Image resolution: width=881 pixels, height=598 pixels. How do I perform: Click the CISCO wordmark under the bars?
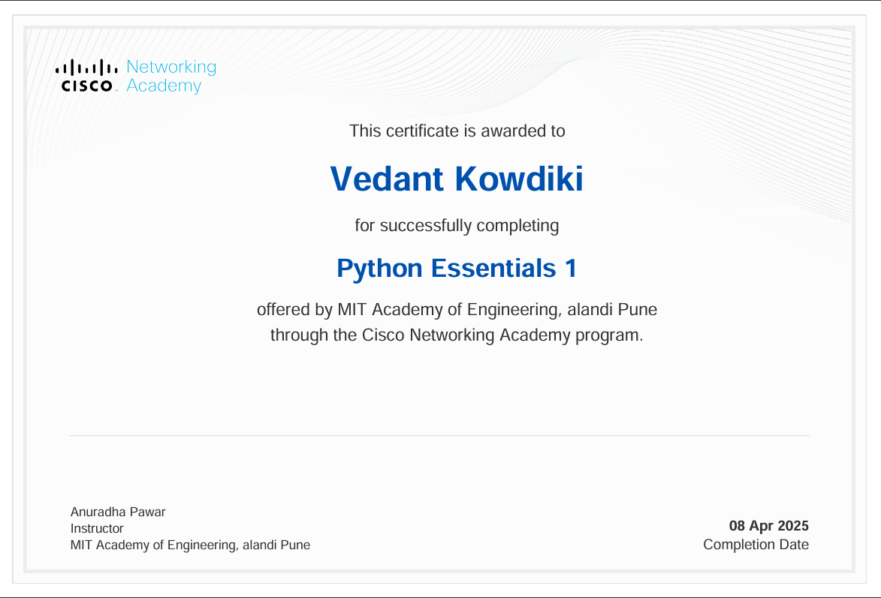click(86, 86)
